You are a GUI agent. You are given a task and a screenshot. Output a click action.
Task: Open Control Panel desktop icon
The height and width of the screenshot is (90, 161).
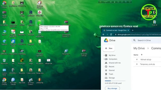pyautogui.click(x=4, y=72)
